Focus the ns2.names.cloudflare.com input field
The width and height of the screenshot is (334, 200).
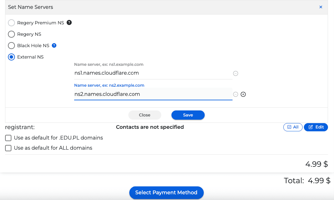click(x=153, y=94)
